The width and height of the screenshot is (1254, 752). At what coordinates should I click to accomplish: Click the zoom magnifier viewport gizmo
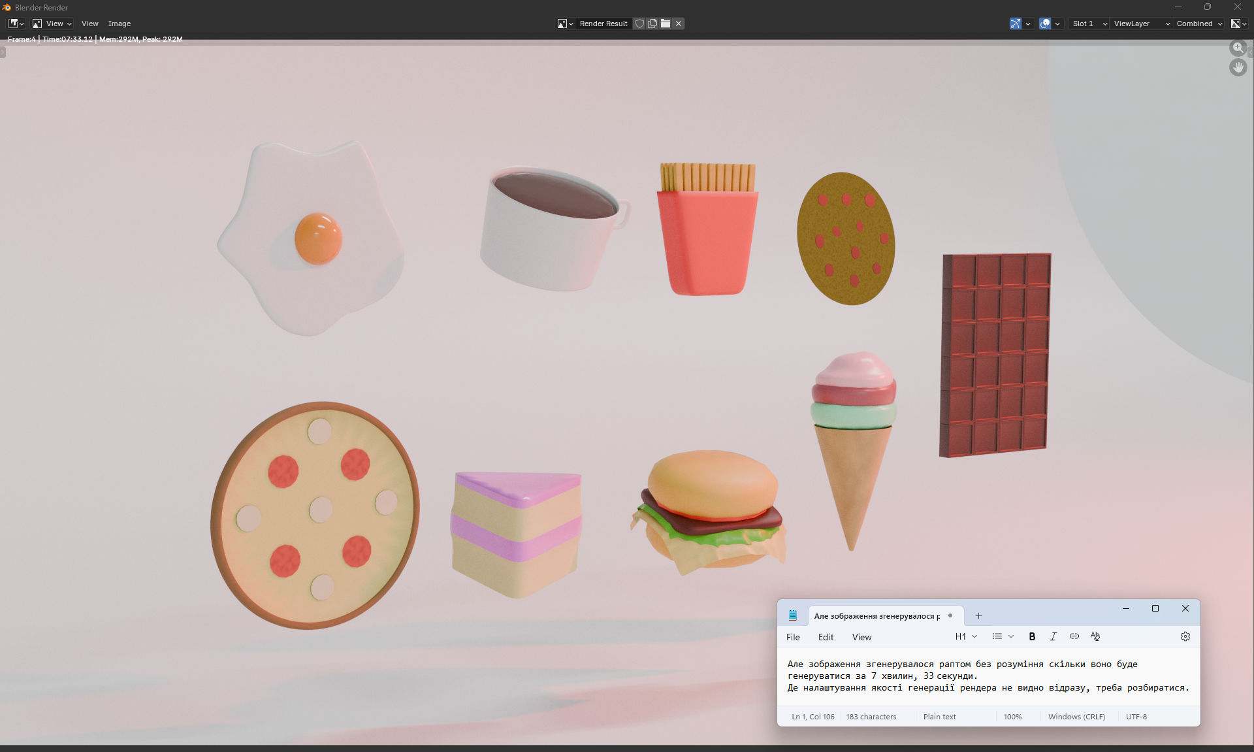click(1238, 48)
